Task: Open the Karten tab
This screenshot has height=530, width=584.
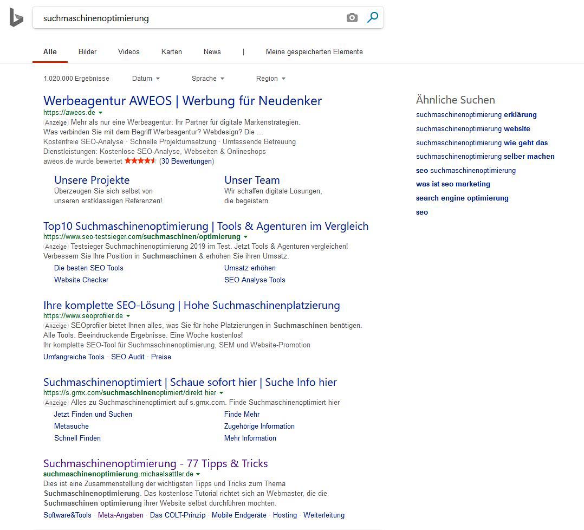Action: [172, 52]
